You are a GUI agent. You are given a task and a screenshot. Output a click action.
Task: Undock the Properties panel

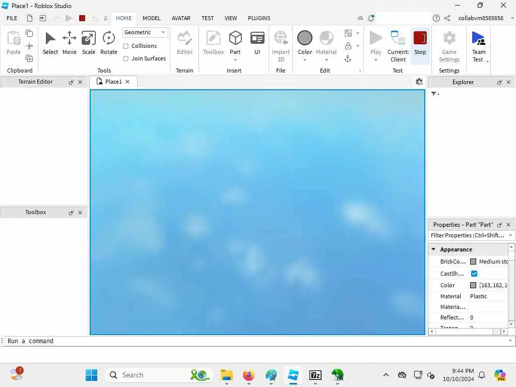click(x=499, y=225)
